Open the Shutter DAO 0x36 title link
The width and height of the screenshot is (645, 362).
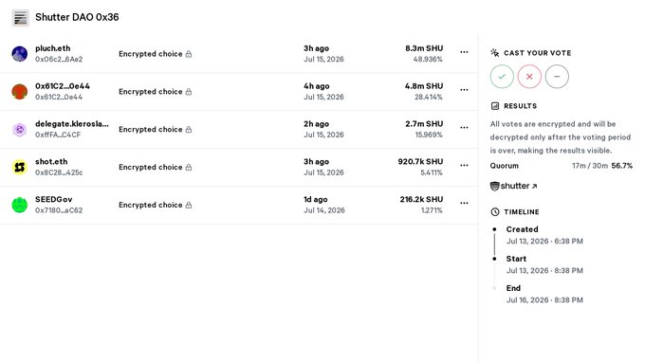(77, 17)
